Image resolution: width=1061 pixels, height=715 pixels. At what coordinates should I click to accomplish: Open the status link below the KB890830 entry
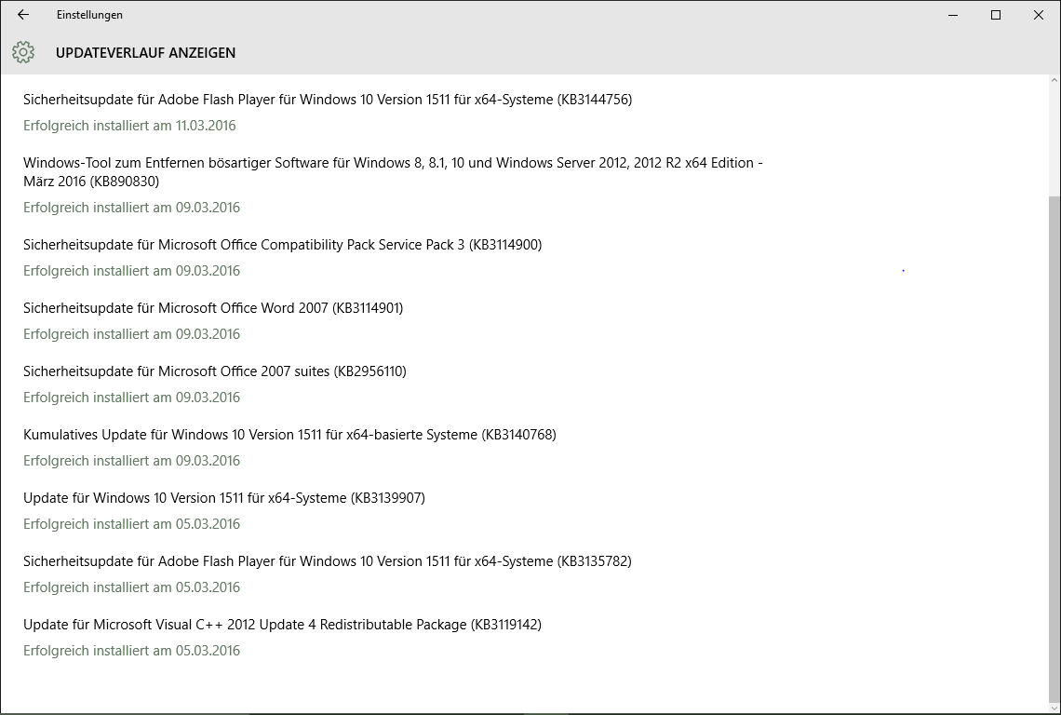click(131, 208)
